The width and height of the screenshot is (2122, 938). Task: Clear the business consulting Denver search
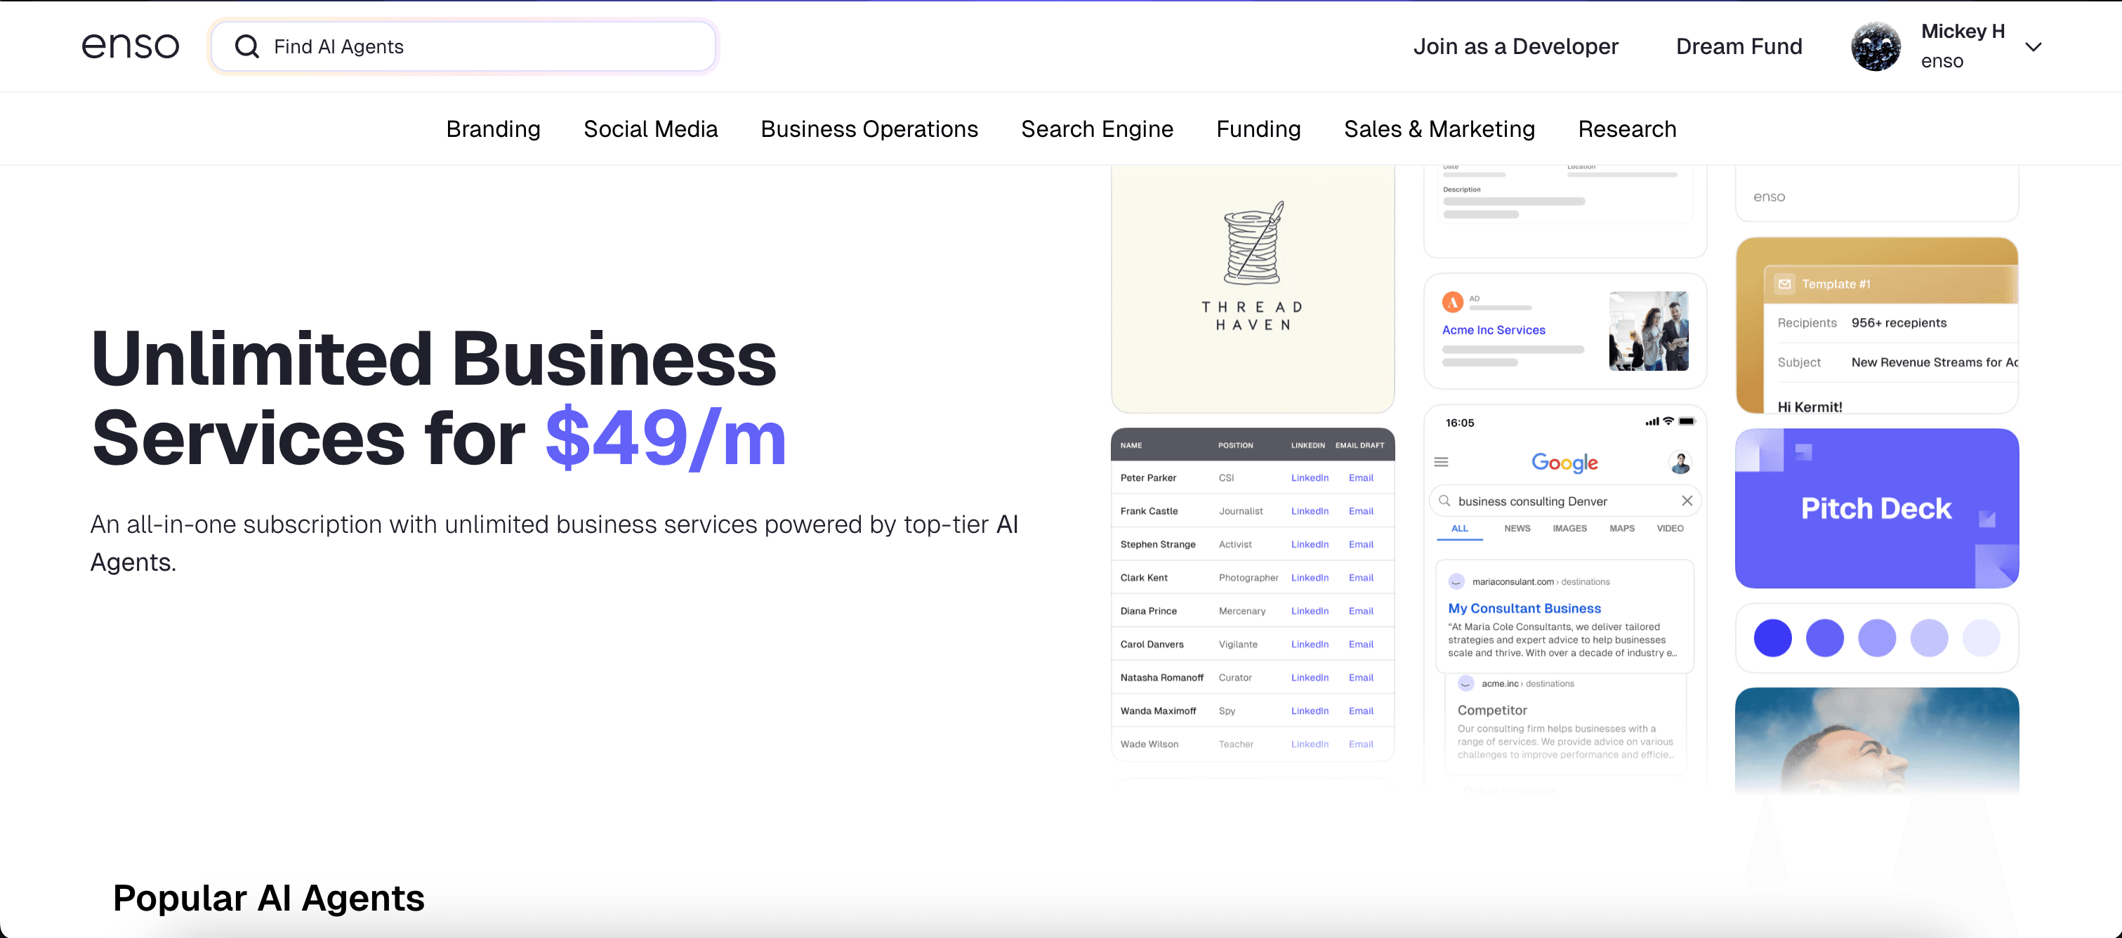[1686, 501]
